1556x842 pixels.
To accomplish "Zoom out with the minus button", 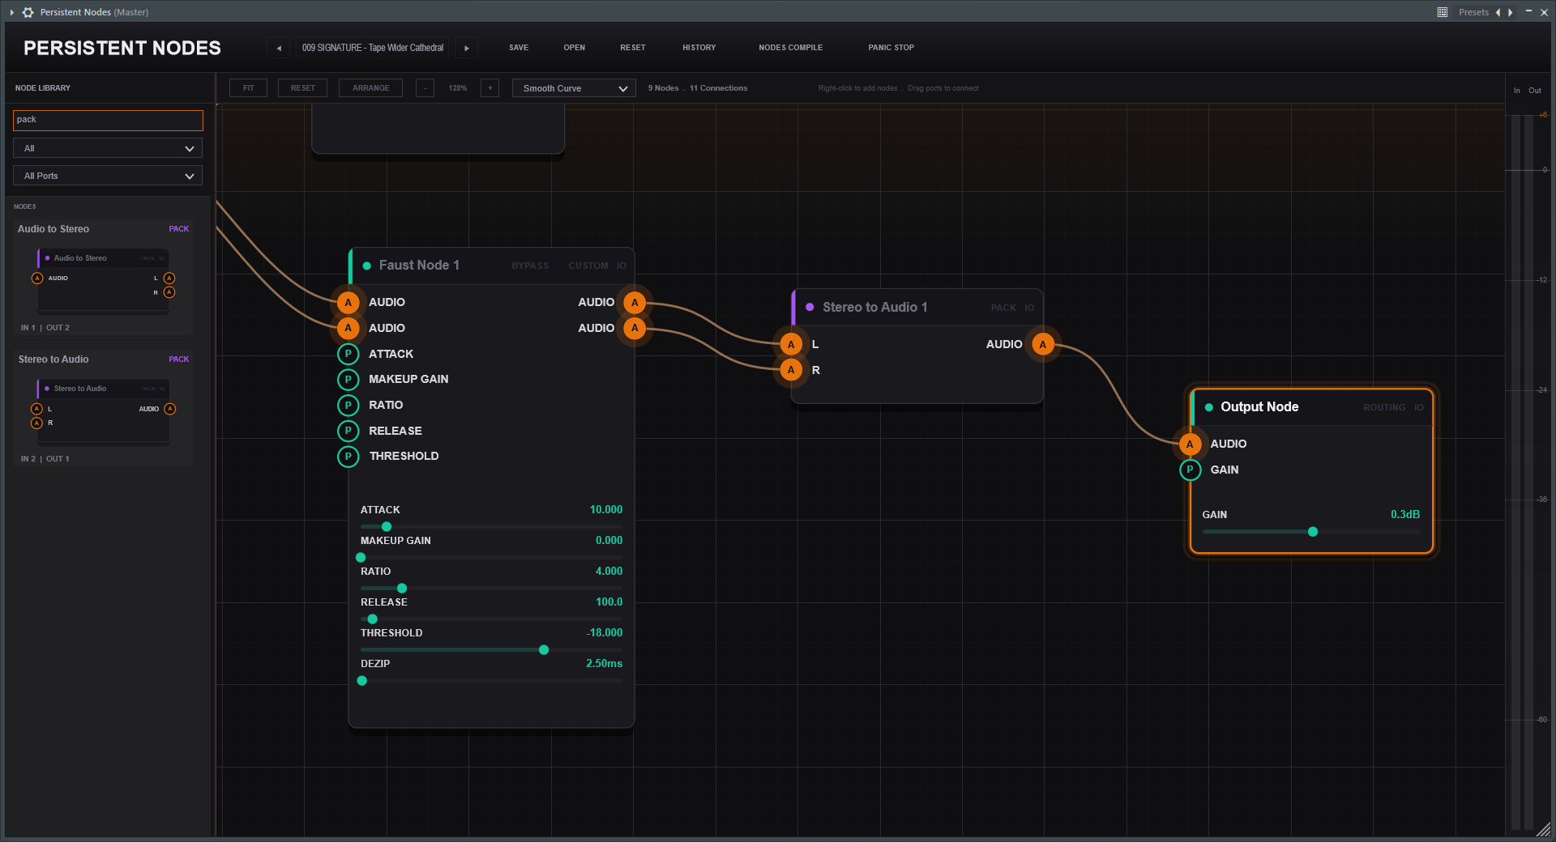I will coord(425,88).
